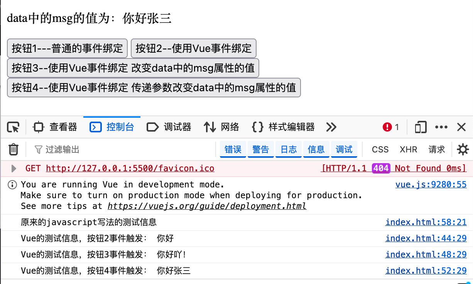Toggle responsive design mode icon
The width and height of the screenshot is (473, 284).
click(x=421, y=127)
